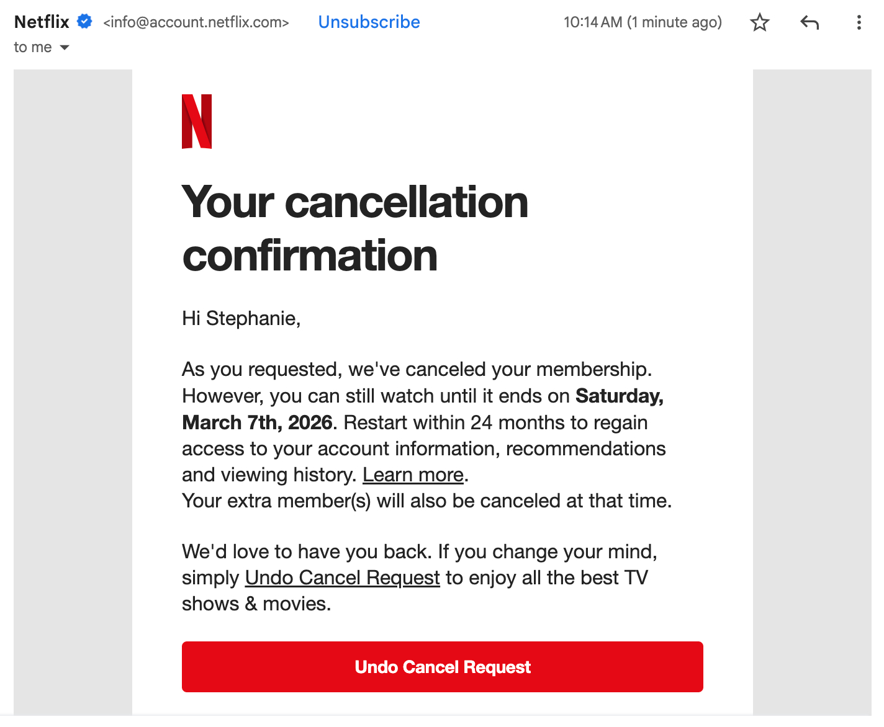Click the "Your cancellation confirmation" heading
This screenshot has width=884, height=727.
click(x=354, y=228)
